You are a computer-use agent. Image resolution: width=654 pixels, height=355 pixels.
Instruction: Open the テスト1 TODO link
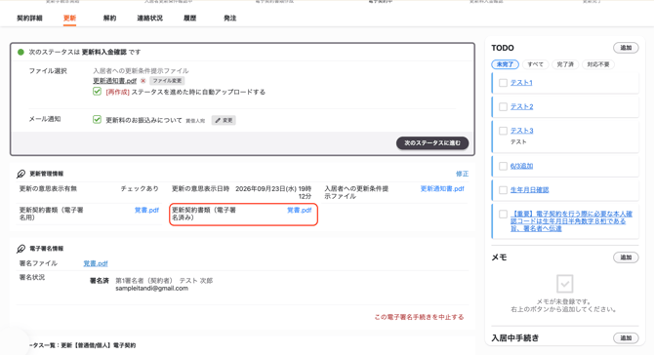(x=521, y=83)
